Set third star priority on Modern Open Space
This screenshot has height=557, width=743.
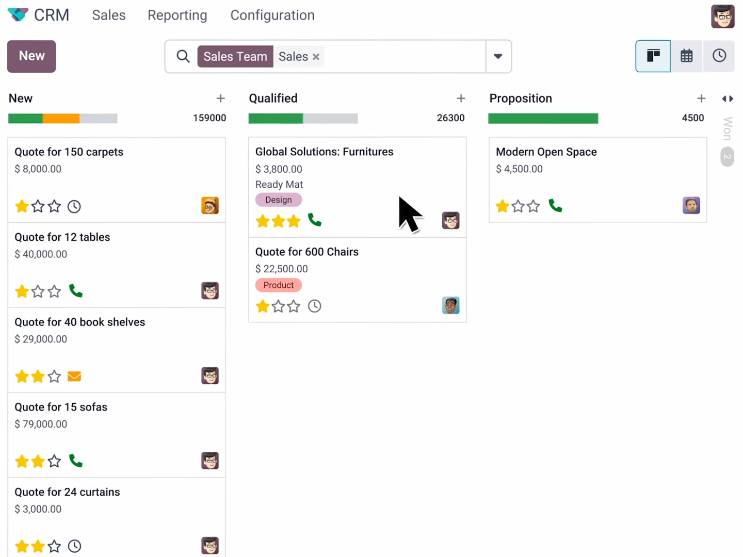[534, 206]
